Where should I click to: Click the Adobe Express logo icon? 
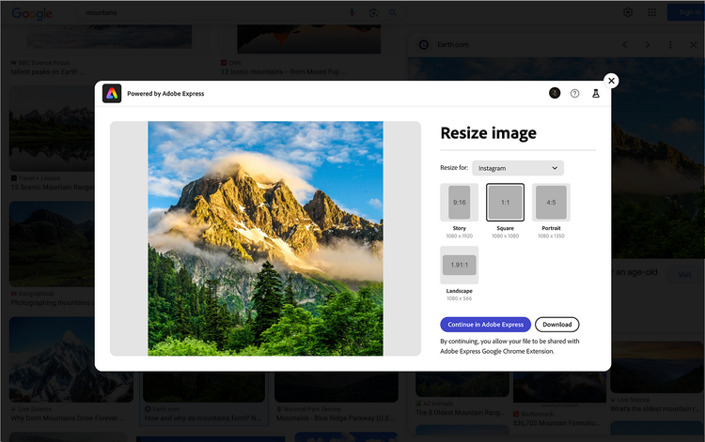pos(112,93)
